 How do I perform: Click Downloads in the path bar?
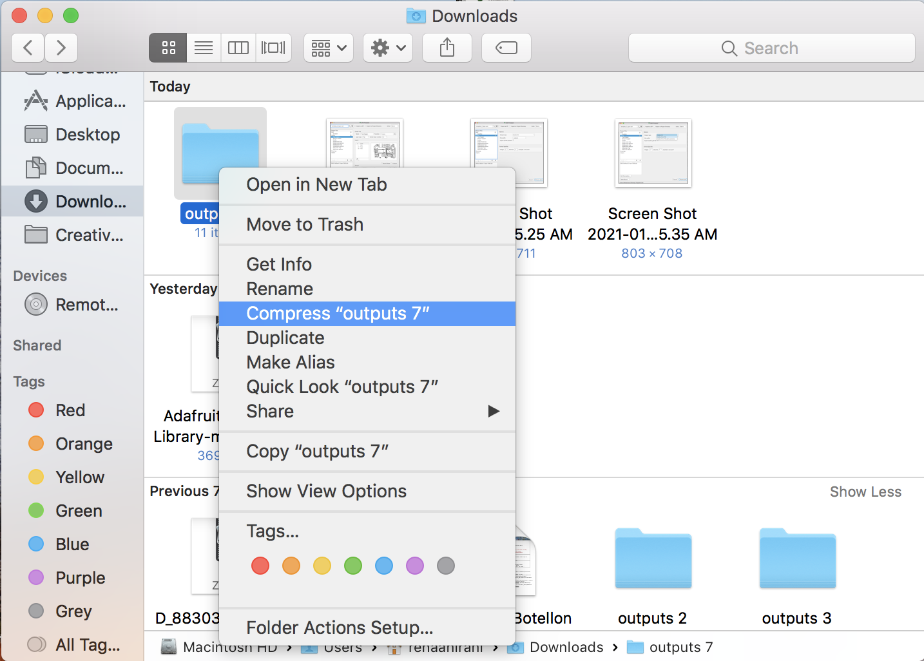coord(556,647)
